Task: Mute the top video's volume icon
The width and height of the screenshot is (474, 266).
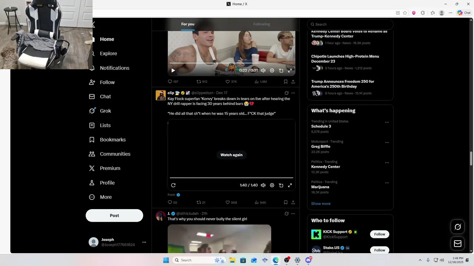Action: coord(263,71)
